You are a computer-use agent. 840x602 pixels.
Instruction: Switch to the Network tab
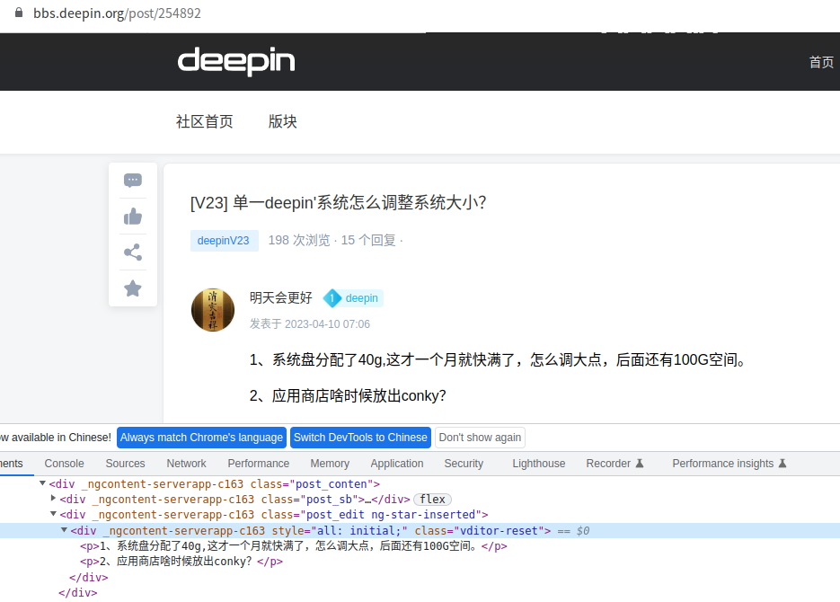pyautogui.click(x=186, y=464)
